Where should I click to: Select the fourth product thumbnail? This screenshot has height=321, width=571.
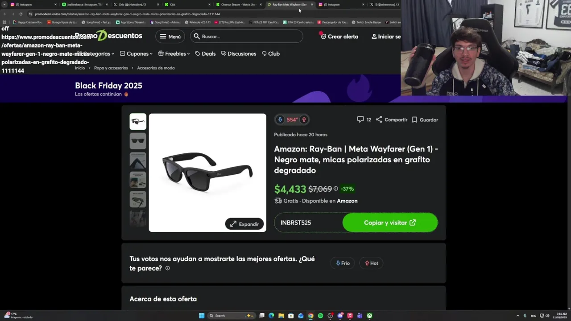(x=138, y=180)
